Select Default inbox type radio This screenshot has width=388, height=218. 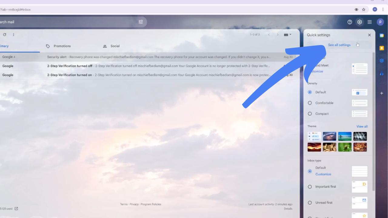tap(310, 171)
